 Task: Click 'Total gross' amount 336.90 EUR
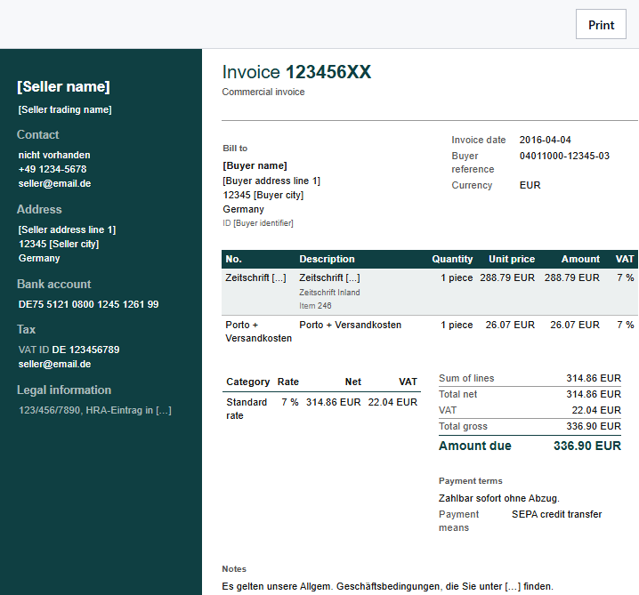point(594,426)
